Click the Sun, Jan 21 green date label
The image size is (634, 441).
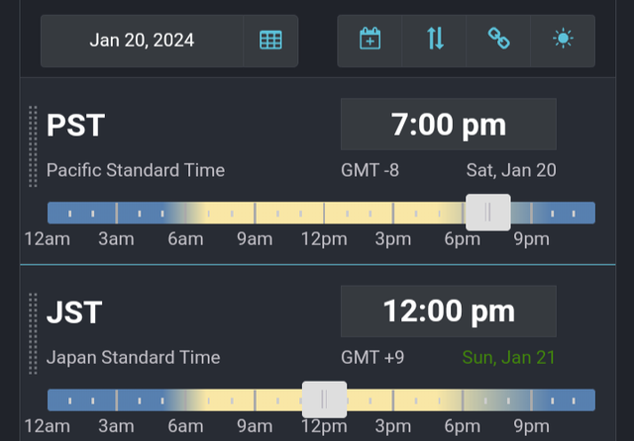tap(508, 358)
